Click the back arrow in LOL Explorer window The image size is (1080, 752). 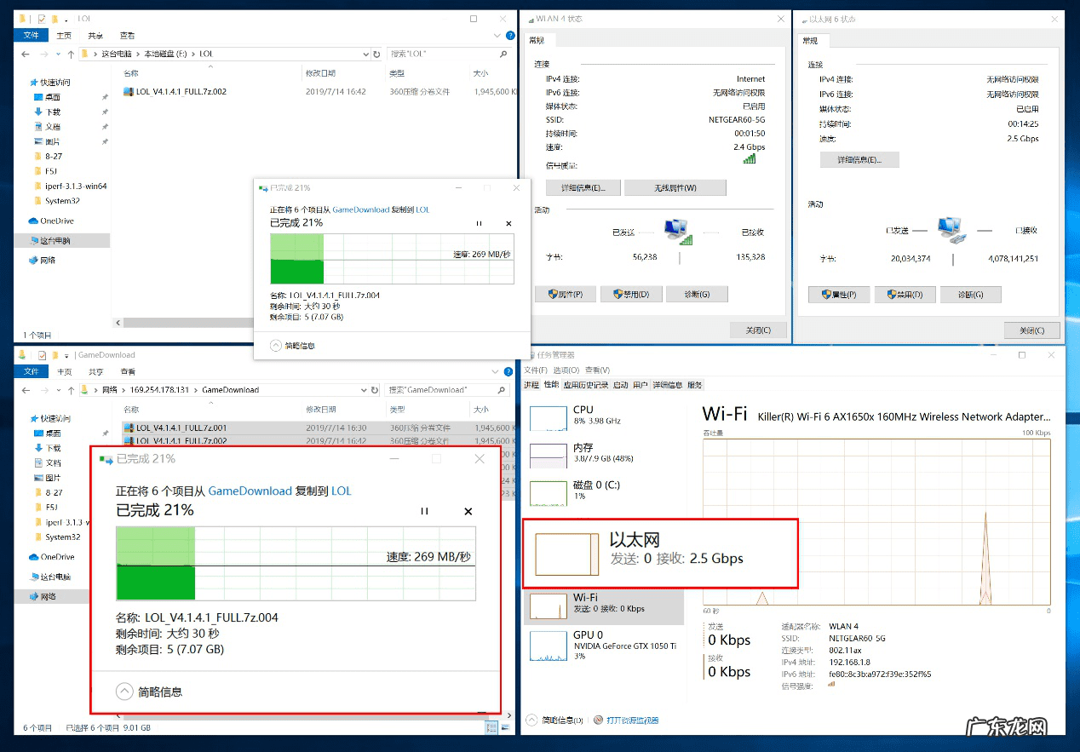click(x=24, y=54)
